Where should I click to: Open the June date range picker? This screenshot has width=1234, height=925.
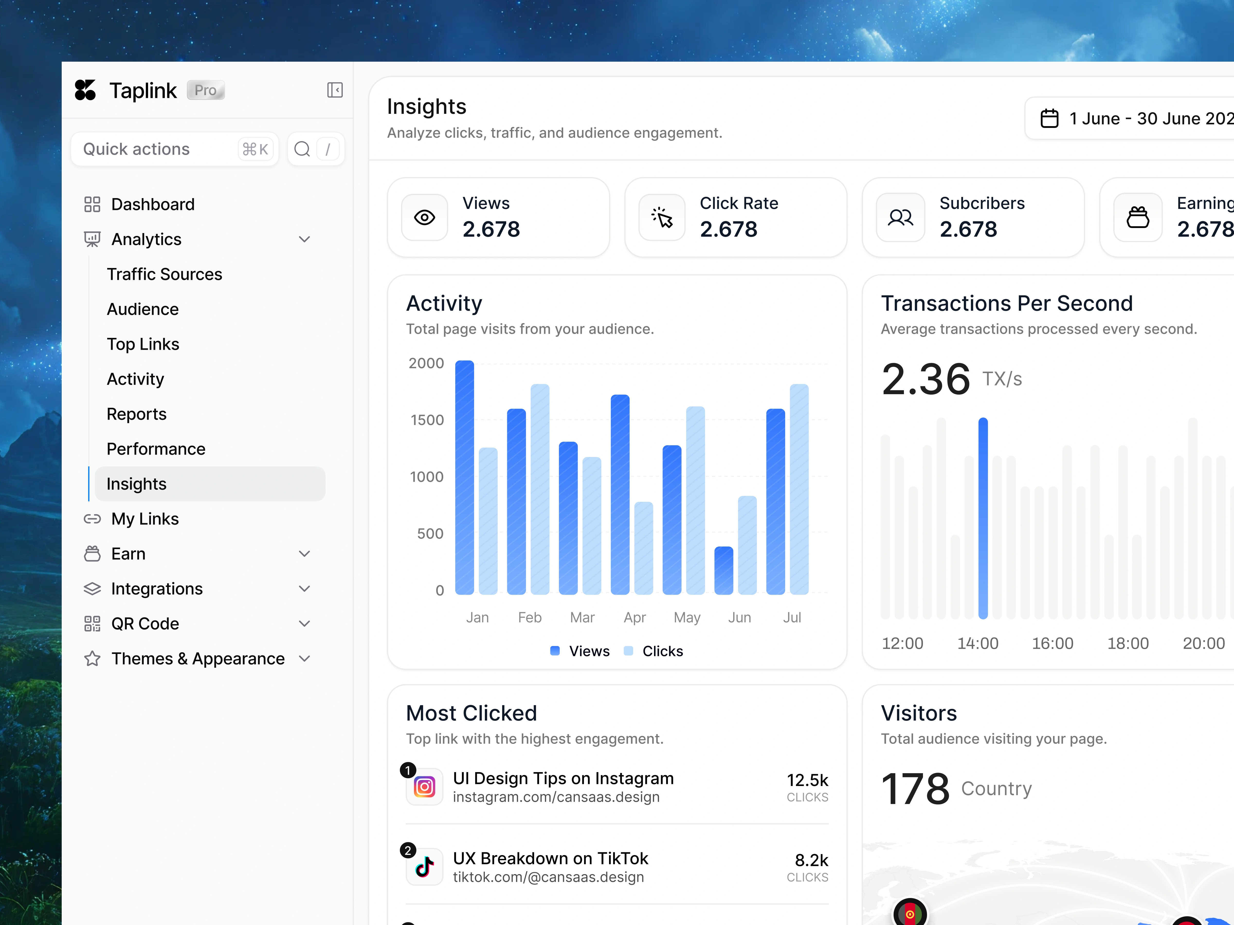click(1144, 118)
